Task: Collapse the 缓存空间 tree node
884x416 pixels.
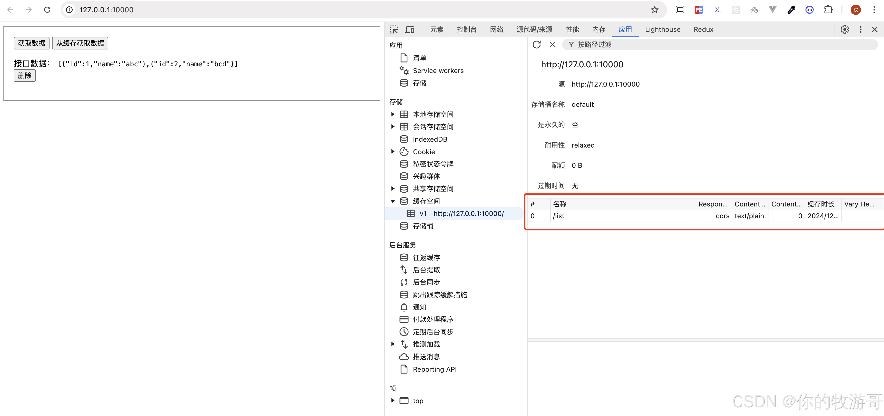Action: pyautogui.click(x=393, y=201)
